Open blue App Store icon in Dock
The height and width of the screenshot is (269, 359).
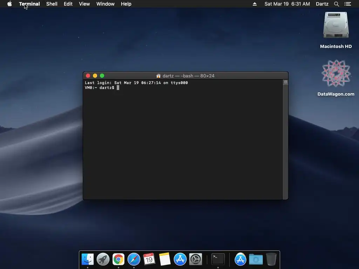[x=180, y=260]
